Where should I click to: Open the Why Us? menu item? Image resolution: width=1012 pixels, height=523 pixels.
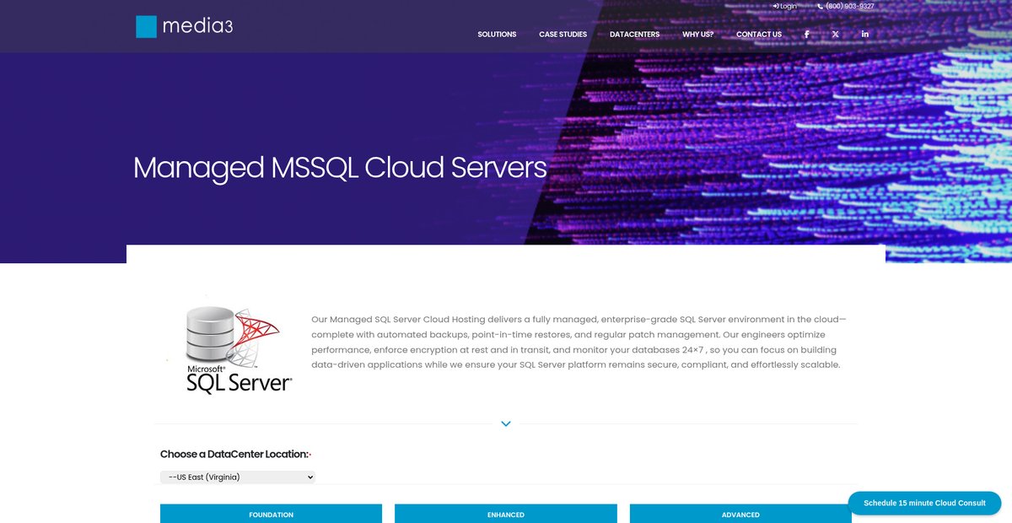click(x=698, y=35)
